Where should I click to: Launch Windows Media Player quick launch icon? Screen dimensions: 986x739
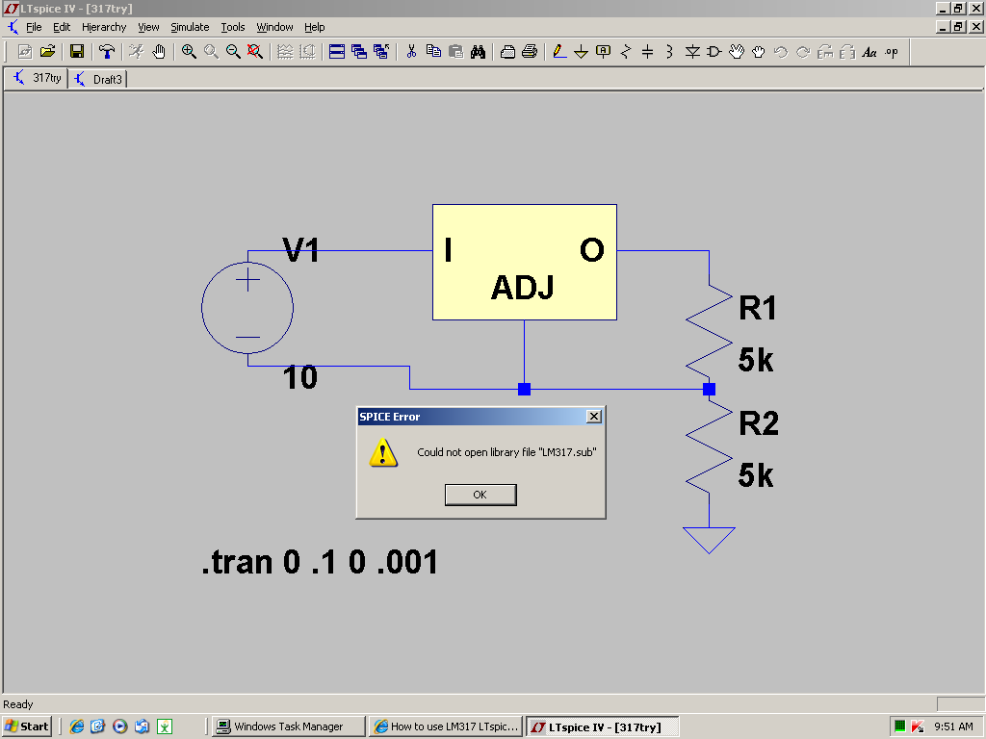click(120, 726)
